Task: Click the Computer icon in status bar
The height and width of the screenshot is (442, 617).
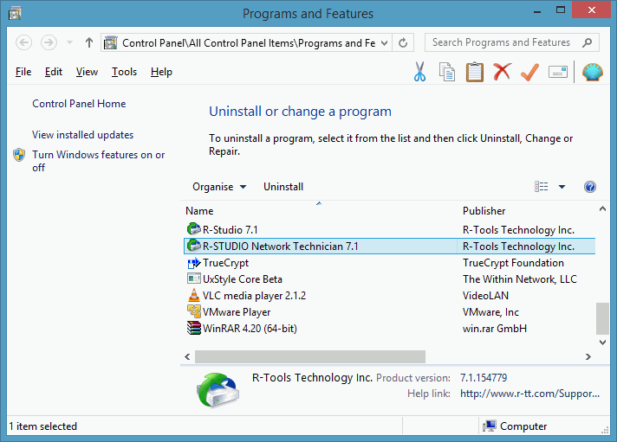Action: pos(489,426)
